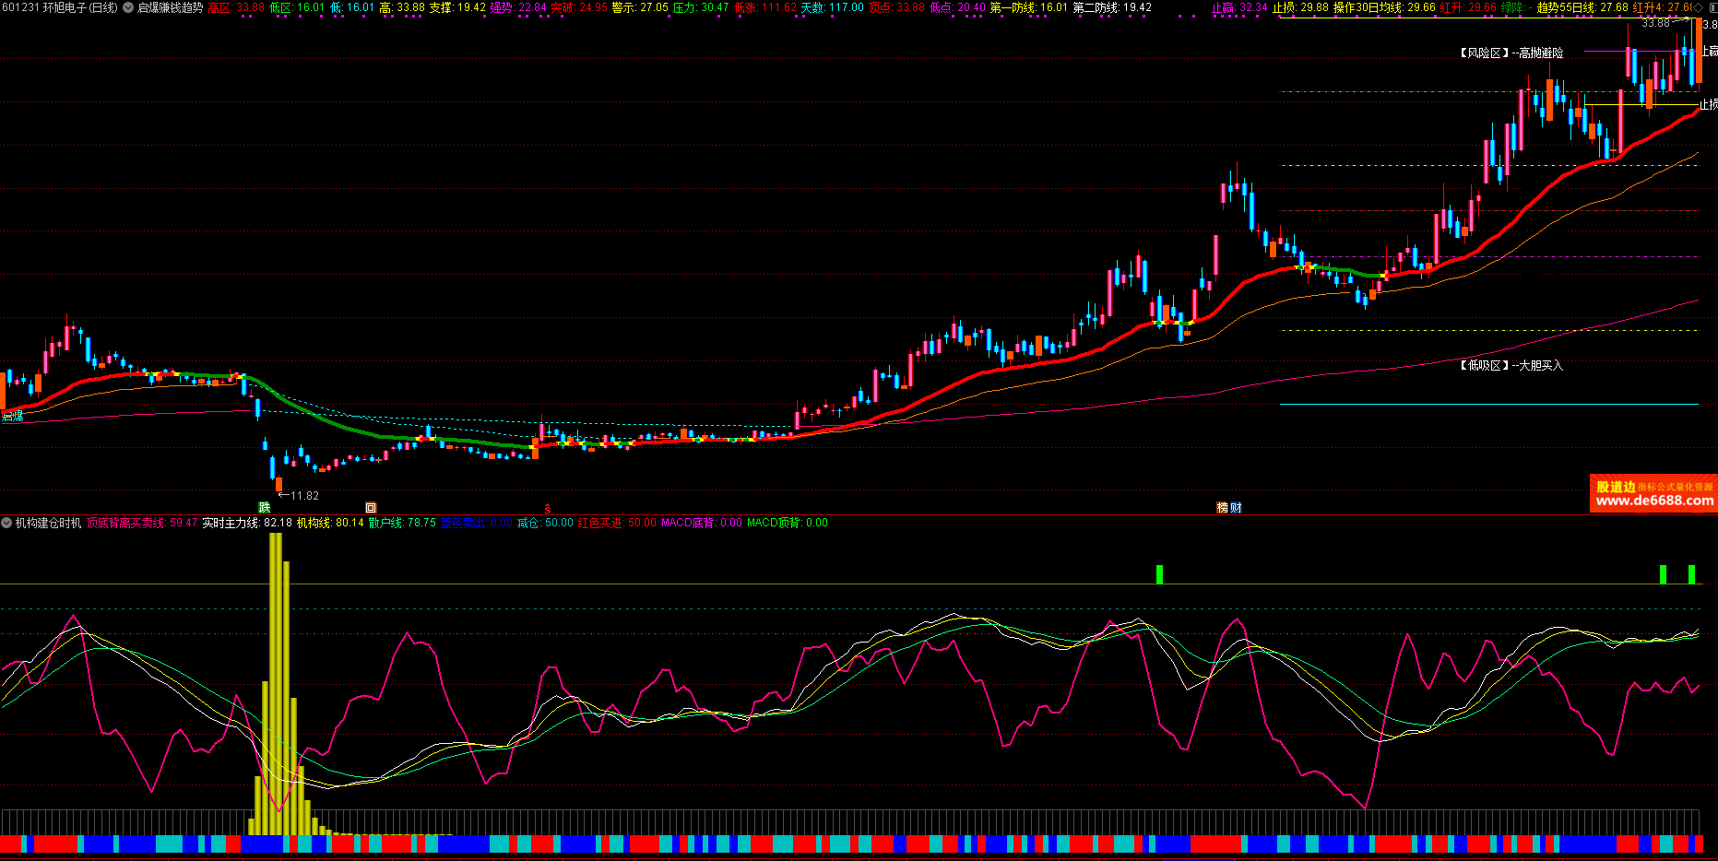Click the red dollar dividend marker icon
The width and height of the screenshot is (1718, 861).
point(547,508)
